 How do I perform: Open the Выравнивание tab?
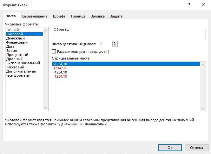[x=35, y=16]
